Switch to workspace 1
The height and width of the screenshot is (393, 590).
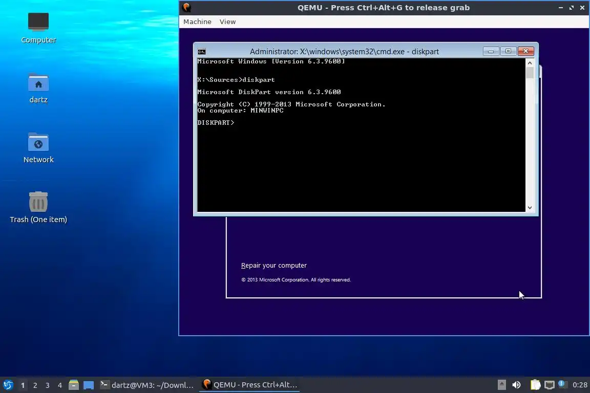coord(23,385)
